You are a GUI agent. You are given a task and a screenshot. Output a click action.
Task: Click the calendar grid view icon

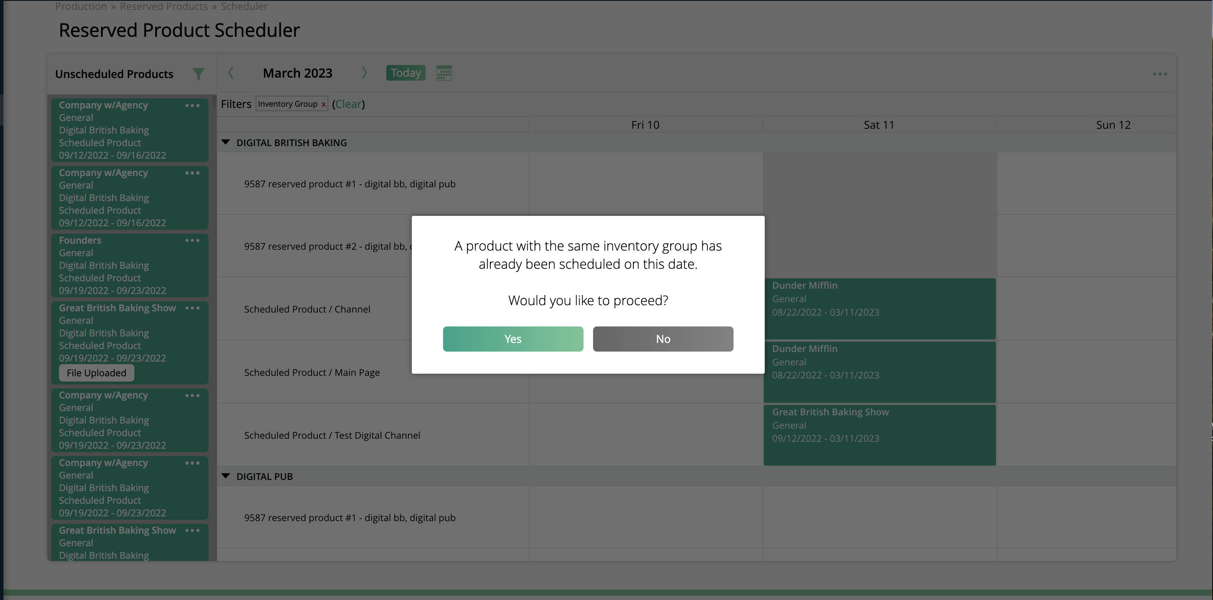(445, 73)
